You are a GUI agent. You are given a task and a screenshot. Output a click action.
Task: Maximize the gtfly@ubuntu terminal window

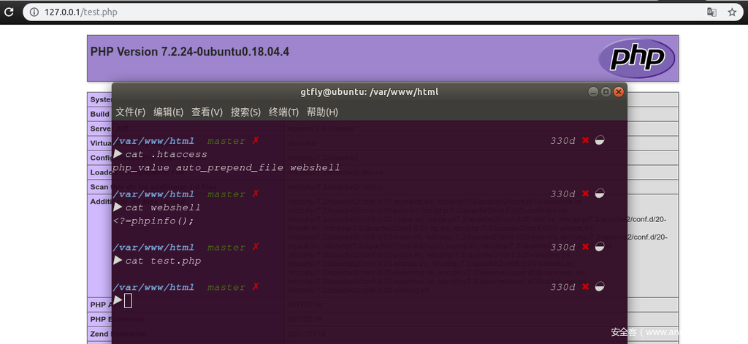click(x=606, y=91)
